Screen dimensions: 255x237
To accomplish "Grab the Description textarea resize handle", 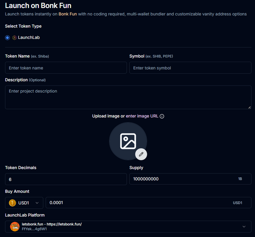I will point(249,107).
